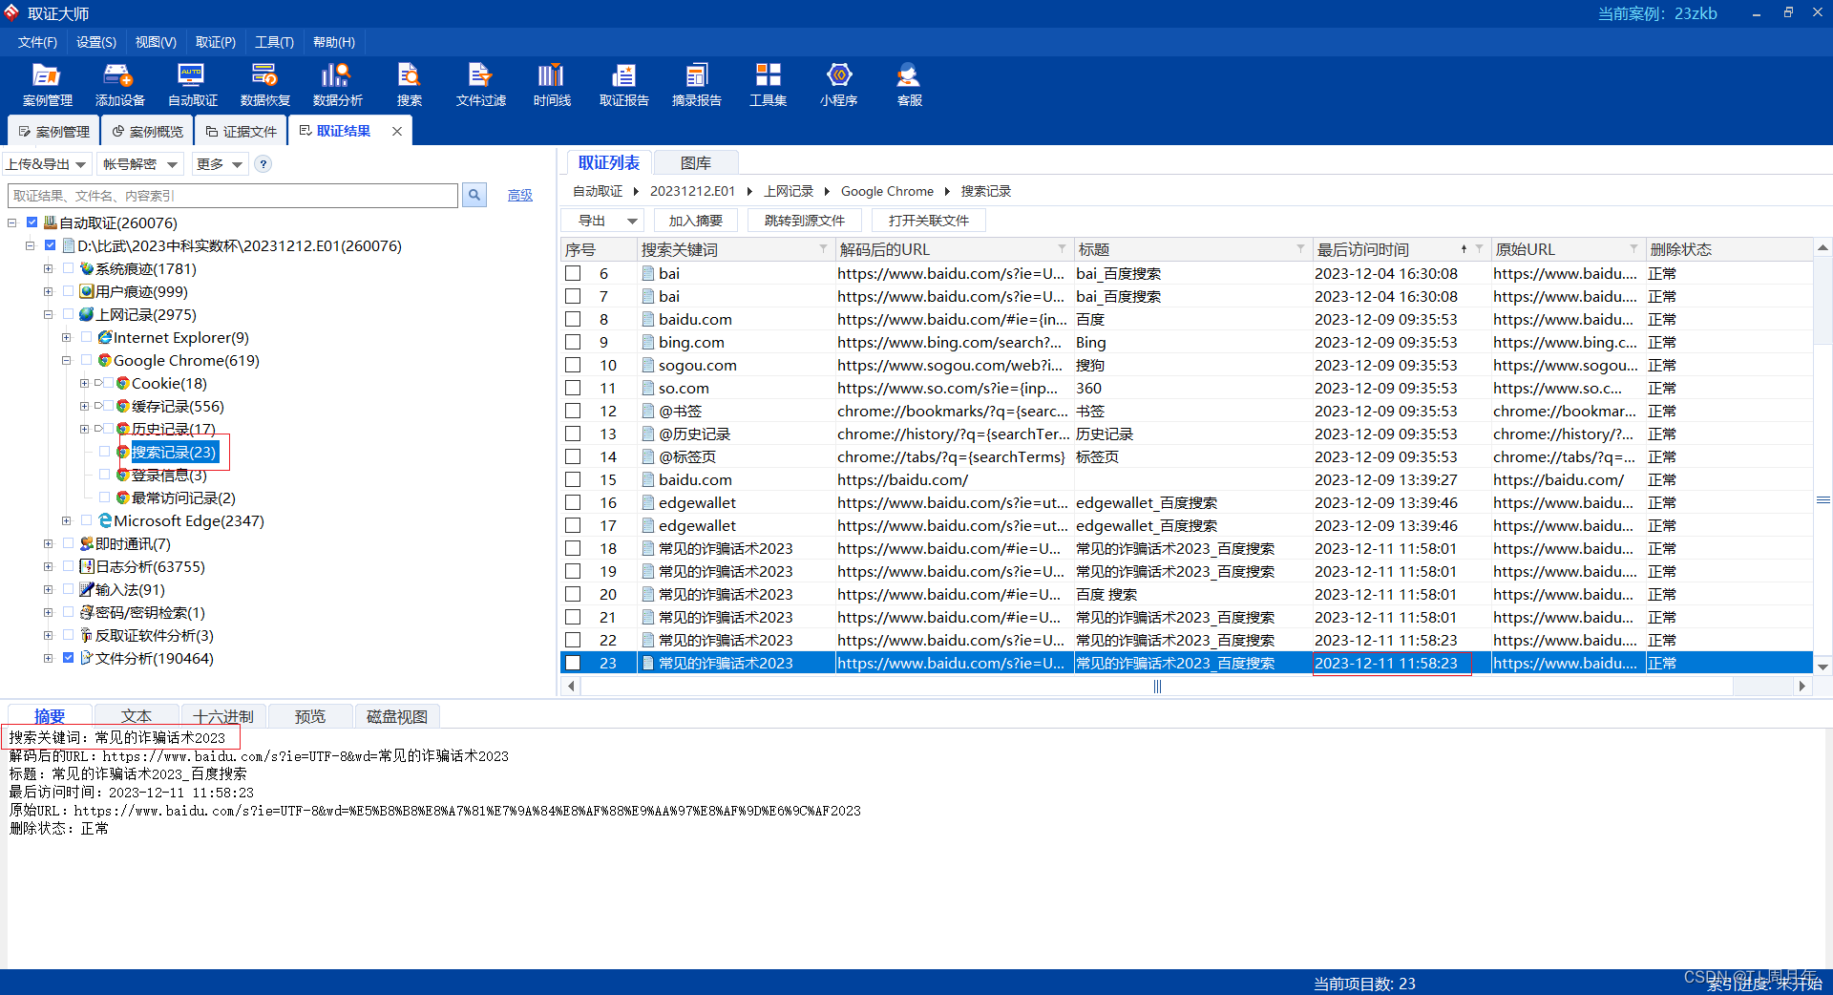Screen dimensions: 1833x995
Task: Toggle 文件分析(190464) checkbox
Action: point(68,658)
